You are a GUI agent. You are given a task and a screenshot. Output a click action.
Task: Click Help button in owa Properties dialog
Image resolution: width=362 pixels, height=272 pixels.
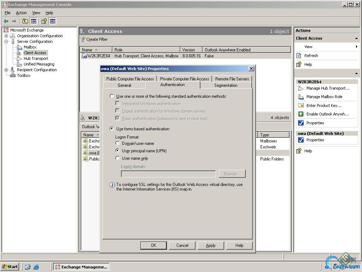click(239, 245)
